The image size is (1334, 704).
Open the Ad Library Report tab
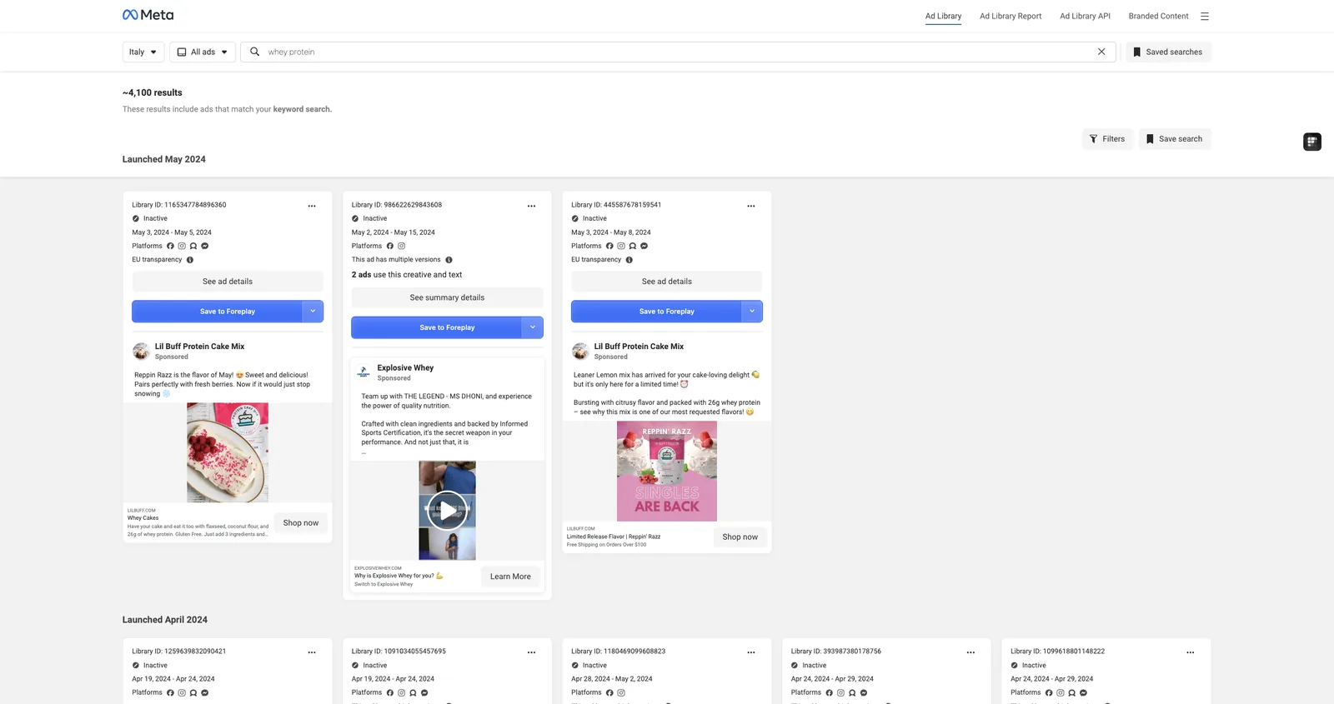click(1011, 16)
